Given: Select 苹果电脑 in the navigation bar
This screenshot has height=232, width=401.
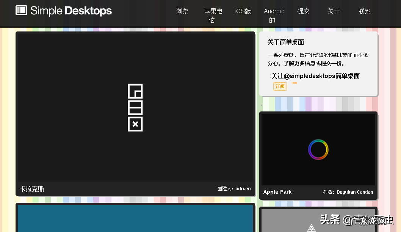Looking at the screenshot, I should coord(213,16).
